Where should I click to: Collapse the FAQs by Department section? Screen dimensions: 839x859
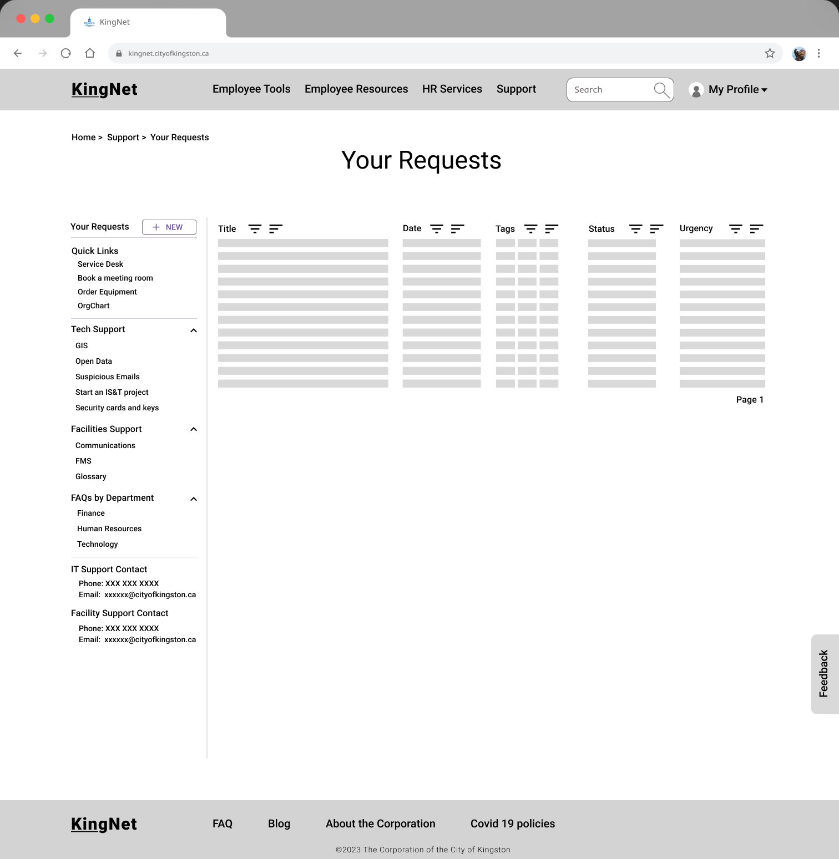point(194,499)
